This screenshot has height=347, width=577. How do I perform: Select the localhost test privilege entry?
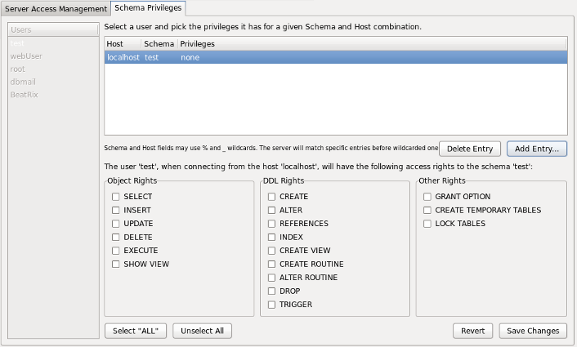335,58
